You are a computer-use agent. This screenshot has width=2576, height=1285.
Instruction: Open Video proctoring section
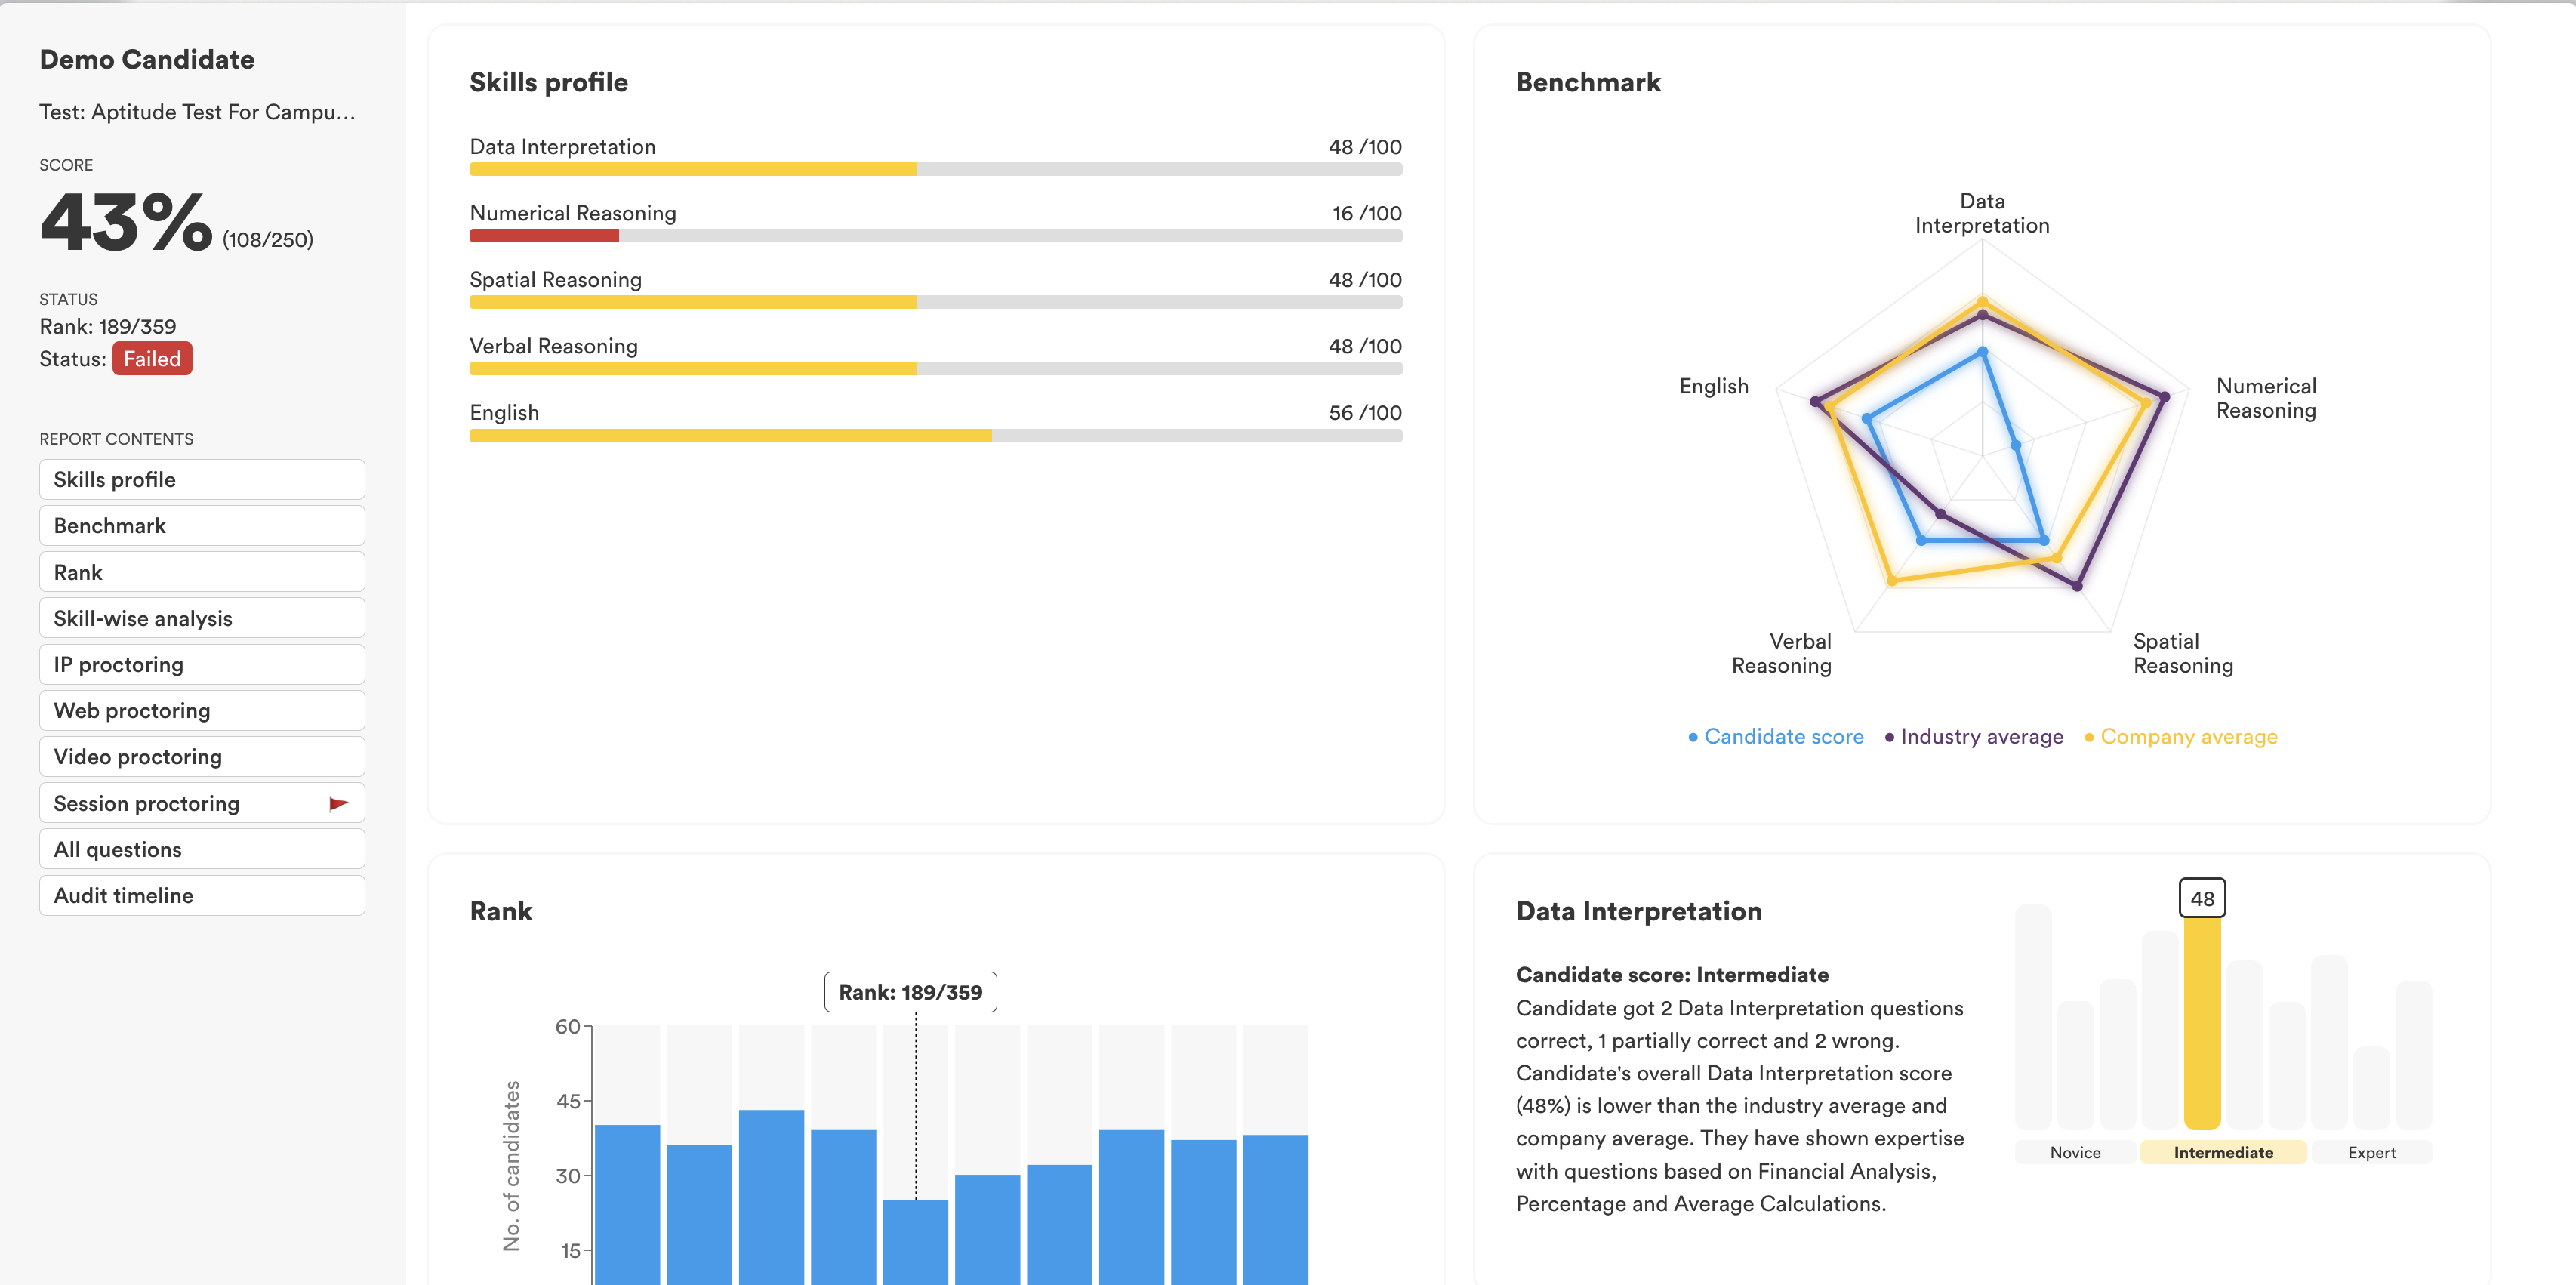[202, 756]
